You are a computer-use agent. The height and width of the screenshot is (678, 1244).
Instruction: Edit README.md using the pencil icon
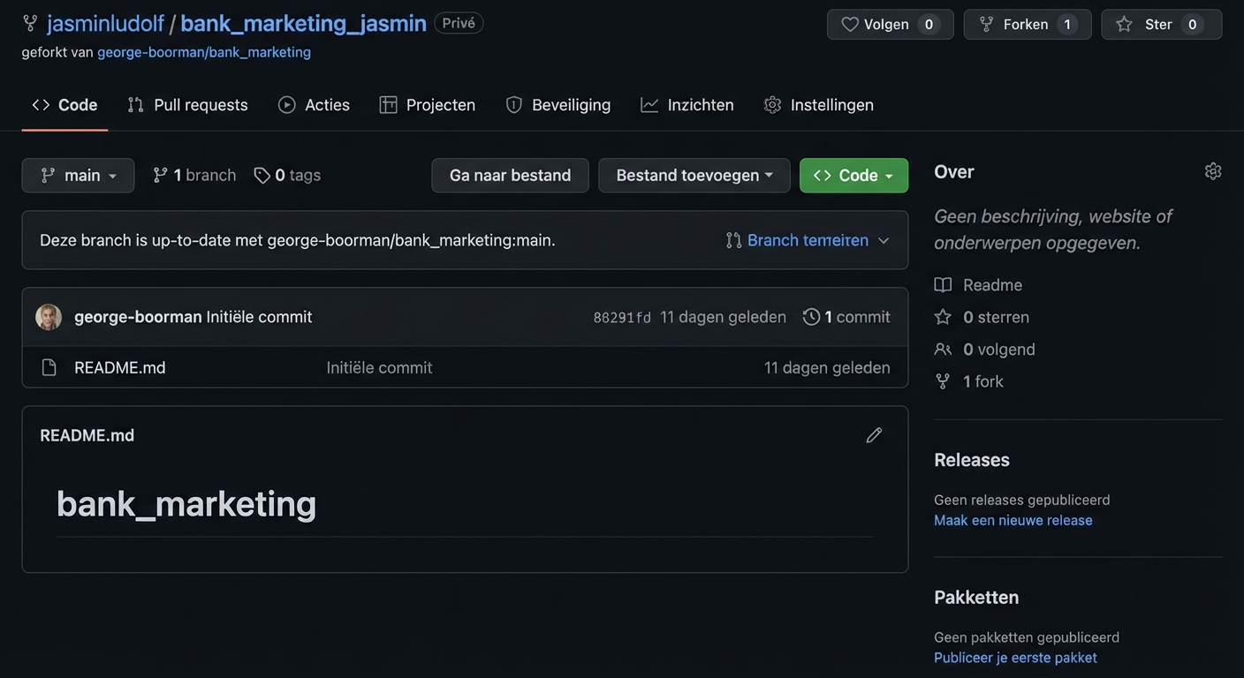point(872,433)
